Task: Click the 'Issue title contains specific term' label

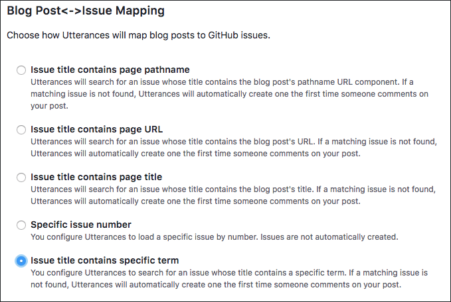Action: [x=105, y=260]
